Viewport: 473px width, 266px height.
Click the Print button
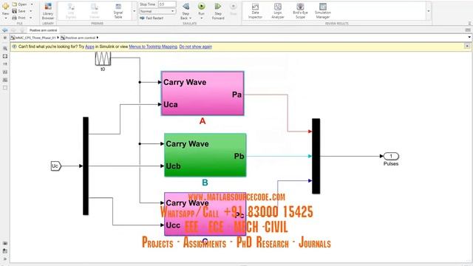point(18,18)
